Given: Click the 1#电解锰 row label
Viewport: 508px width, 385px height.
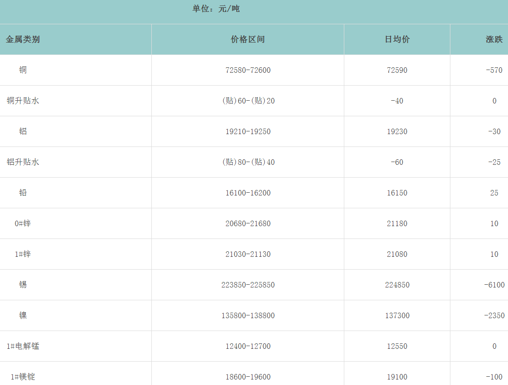Looking at the screenshot, I should click(x=23, y=346).
